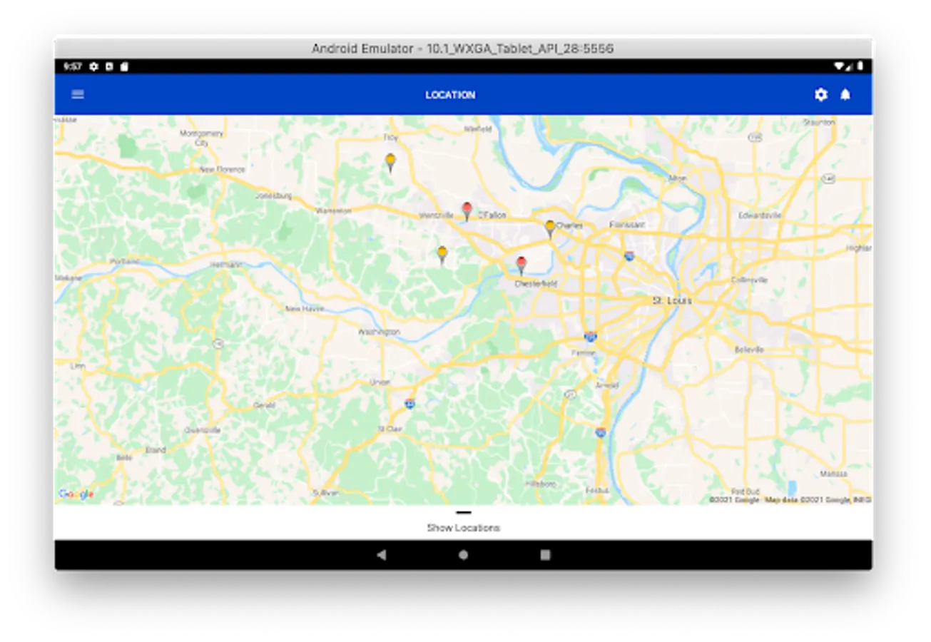Select the yellow map pin below Troy
The height and width of the screenshot is (642, 931).
[x=390, y=163]
